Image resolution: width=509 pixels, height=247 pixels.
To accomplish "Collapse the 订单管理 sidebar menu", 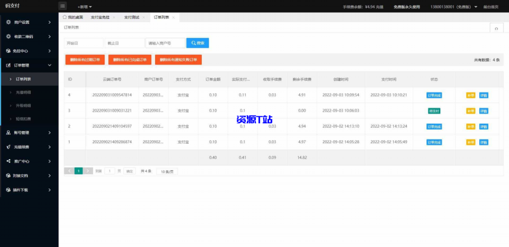I will (49, 65).
